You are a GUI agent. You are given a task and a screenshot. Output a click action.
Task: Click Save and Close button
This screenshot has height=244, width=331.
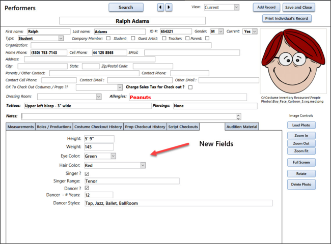click(299, 8)
